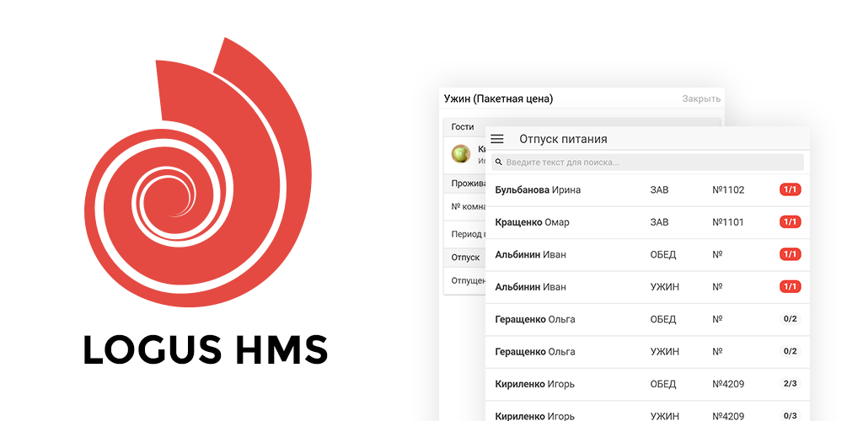Image resolution: width=863 pixels, height=421 pixels.
Task: Click Альбинин Иван name in ОБЕД row
Action: pos(531,254)
